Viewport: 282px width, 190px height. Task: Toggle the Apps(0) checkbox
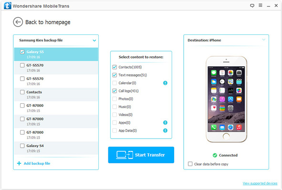pyautogui.click(x=115, y=122)
